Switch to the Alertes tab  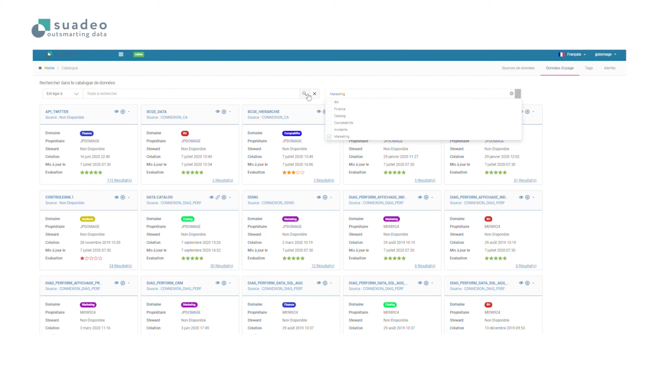(609, 68)
